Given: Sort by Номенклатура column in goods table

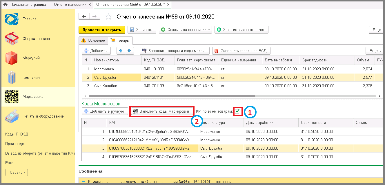Looking at the screenshot, I should [x=116, y=60].
